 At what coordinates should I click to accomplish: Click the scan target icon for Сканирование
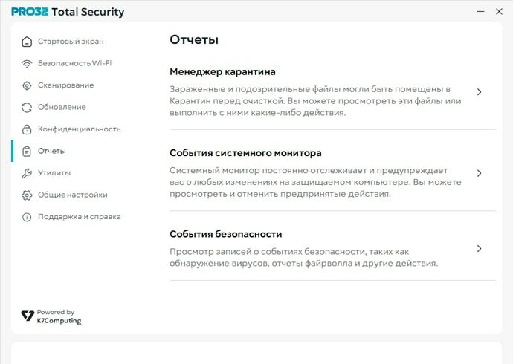(27, 85)
